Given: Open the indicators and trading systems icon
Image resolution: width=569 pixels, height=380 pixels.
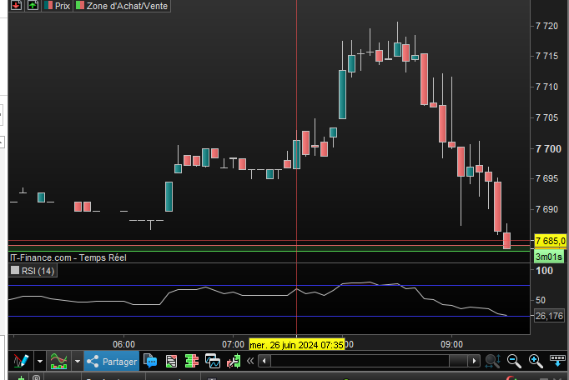Looking at the screenshot, I should pyautogui.click(x=58, y=361).
